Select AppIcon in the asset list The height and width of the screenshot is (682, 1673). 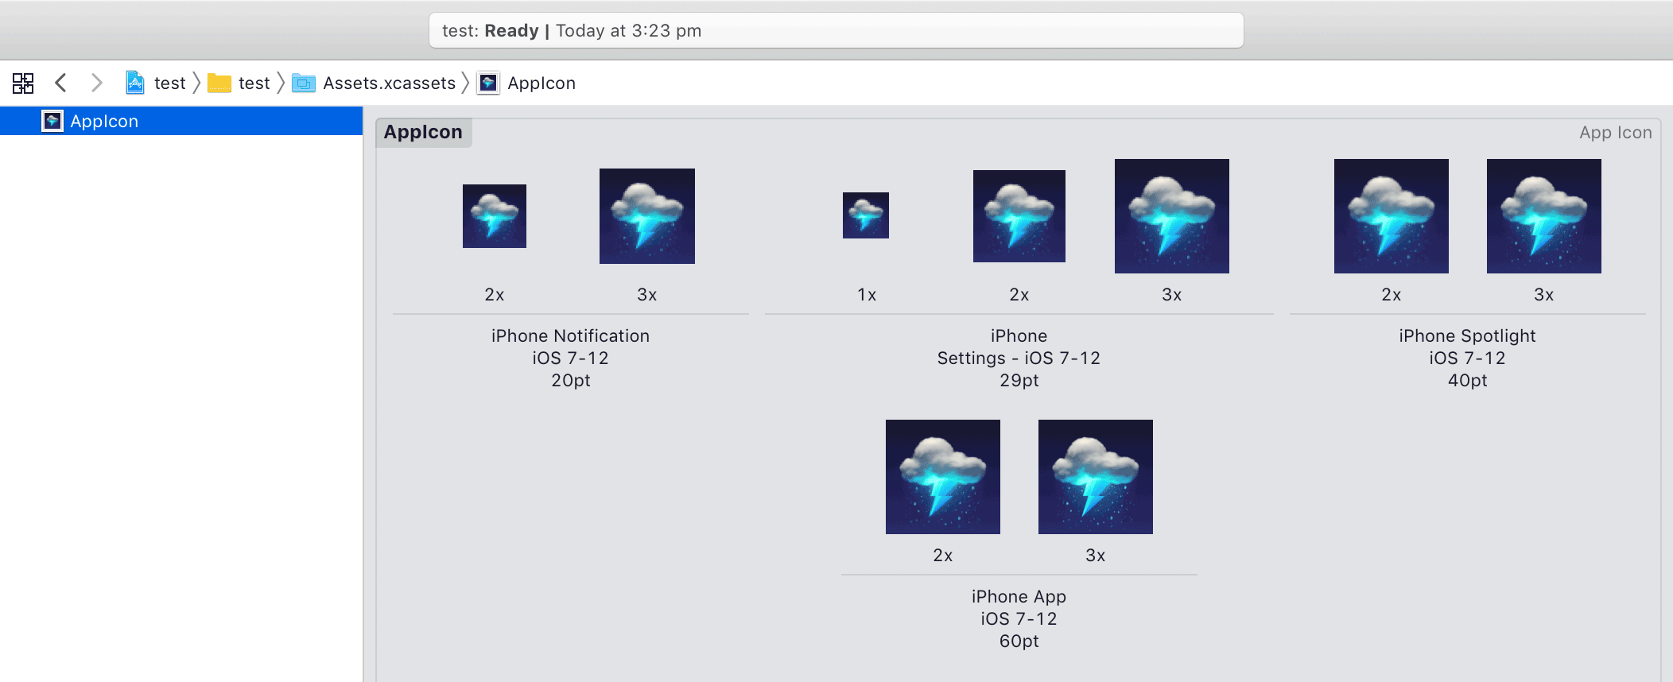click(181, 121)
